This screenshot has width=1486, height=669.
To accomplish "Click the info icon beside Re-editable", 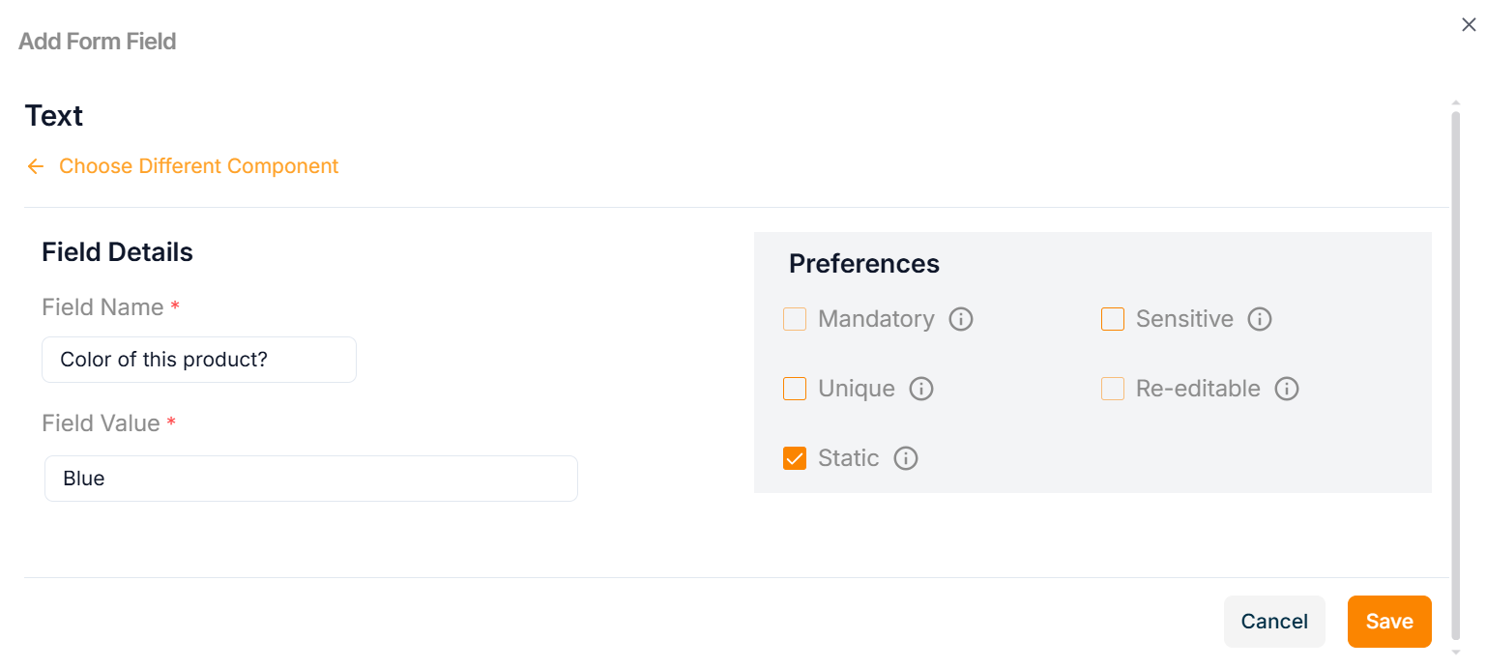I will pos(1286,389).
